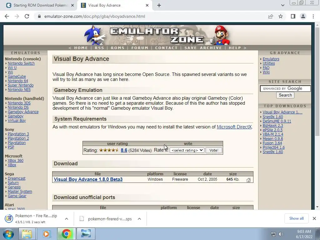This screenshot has height=240, width=320.
Task: Open Dreamcast sidebar link
Action: tap(17, 178)
